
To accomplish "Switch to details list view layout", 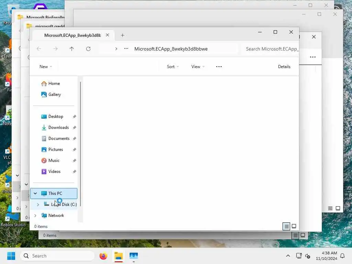I will coord(286,226).
